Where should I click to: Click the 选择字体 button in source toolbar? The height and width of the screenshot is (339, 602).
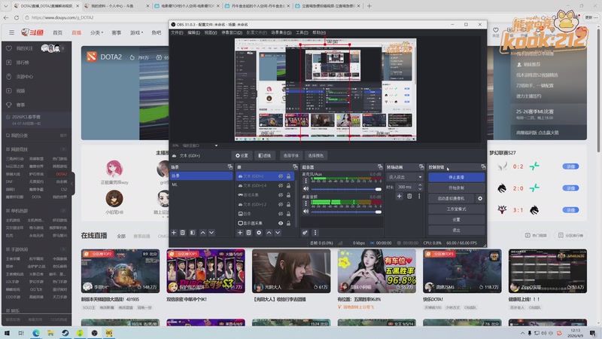[290, 156]
